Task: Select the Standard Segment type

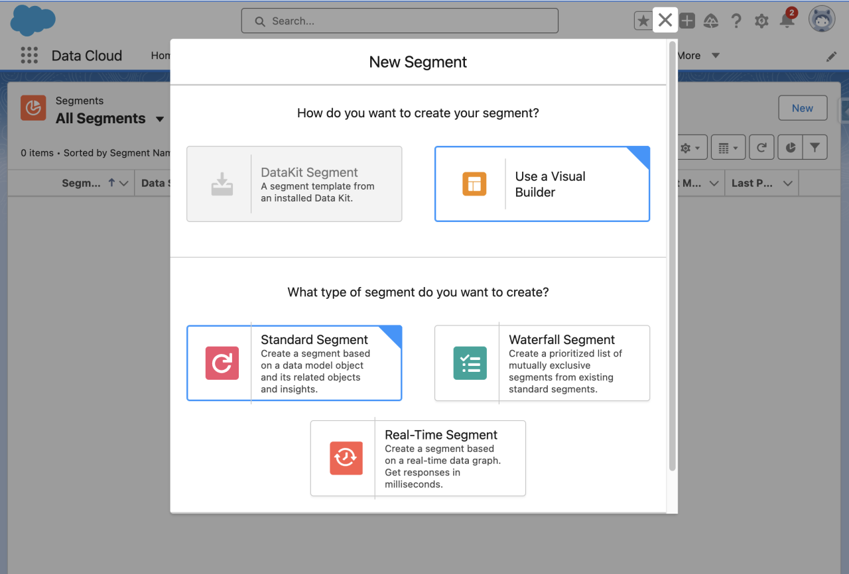Action: point(294,363)
